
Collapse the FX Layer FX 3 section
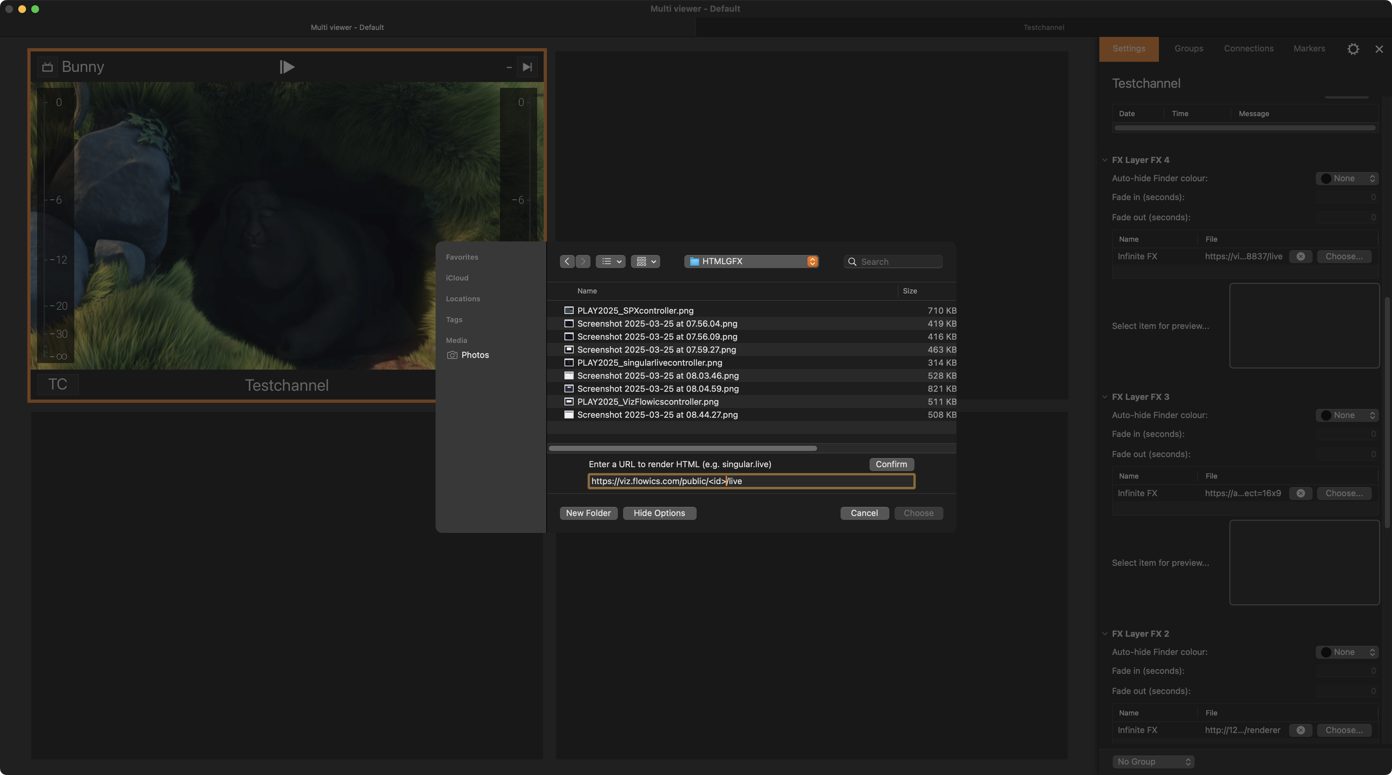point(1105,397)
